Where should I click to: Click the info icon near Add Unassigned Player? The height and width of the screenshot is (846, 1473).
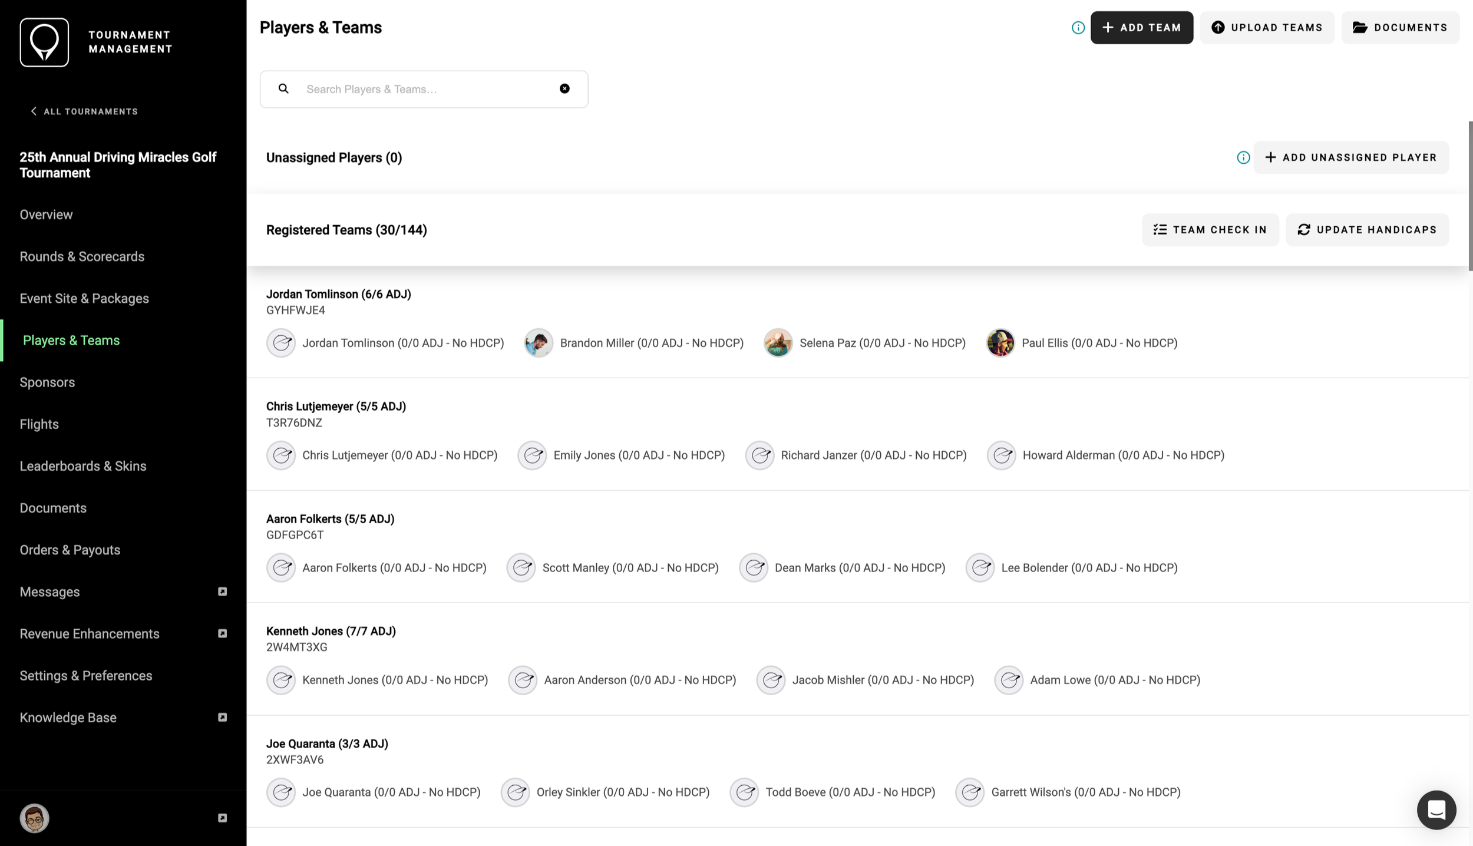[x=1243, y=158]
